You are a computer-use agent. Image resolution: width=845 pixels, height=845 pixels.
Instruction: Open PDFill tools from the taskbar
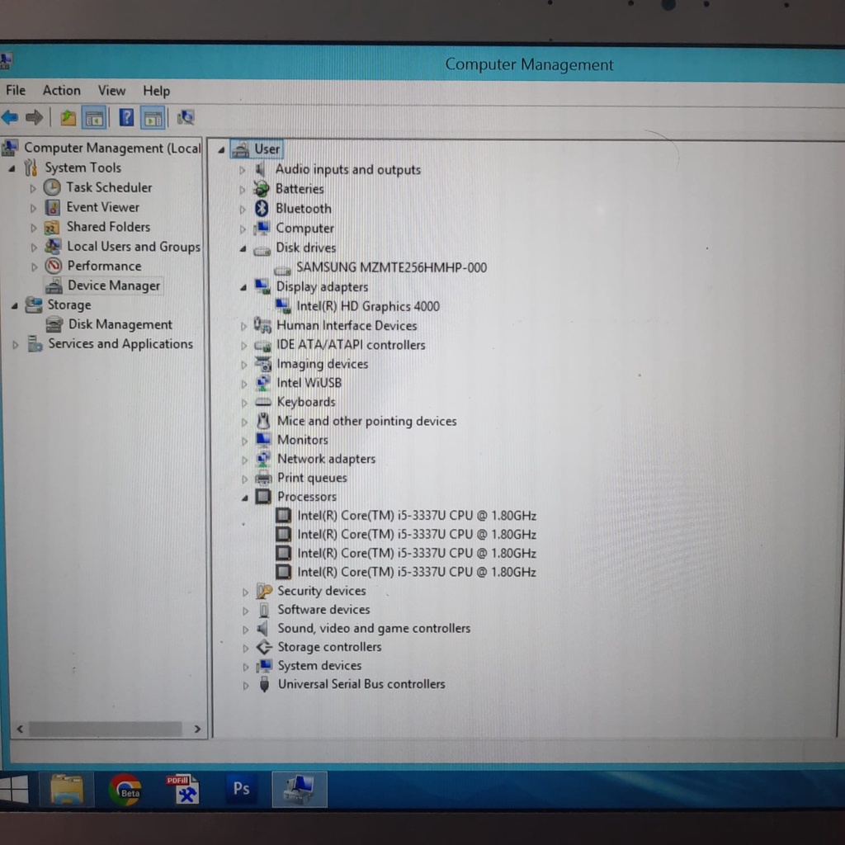pos(182,790)
